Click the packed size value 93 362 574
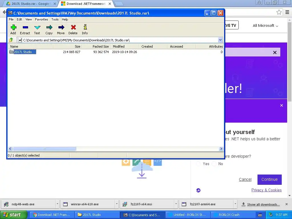 coord(101,52)
